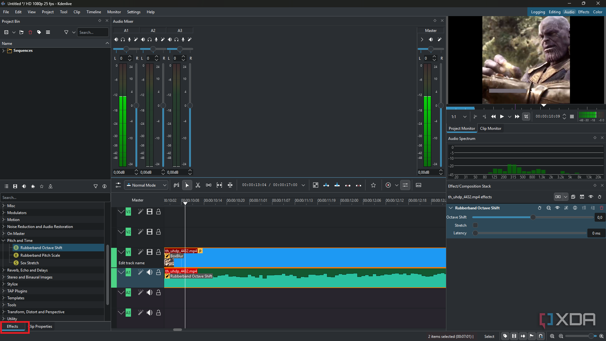
Task: Toggle solo headphones on mixer channel A2
Action: point(150,39)
